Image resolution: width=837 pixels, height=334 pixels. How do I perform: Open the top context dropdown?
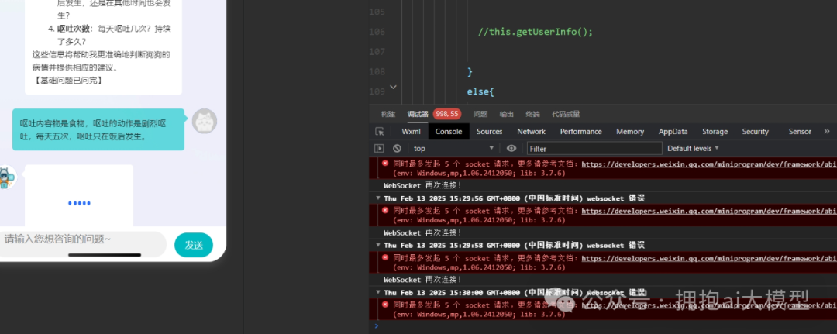pyautogui.click(x=453, y=148)
